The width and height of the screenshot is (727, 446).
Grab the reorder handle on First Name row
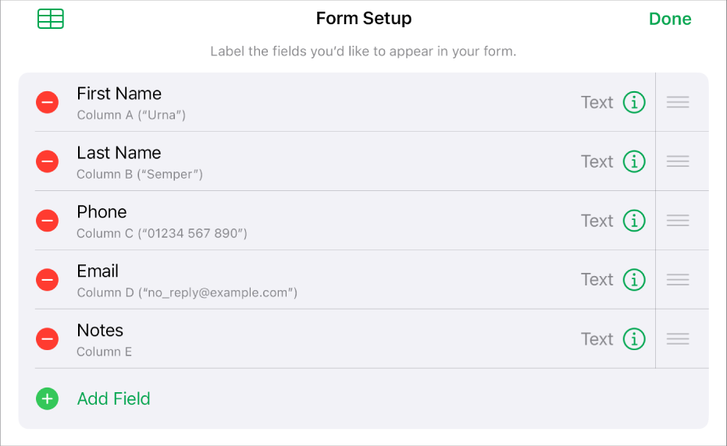click(678, 102)
